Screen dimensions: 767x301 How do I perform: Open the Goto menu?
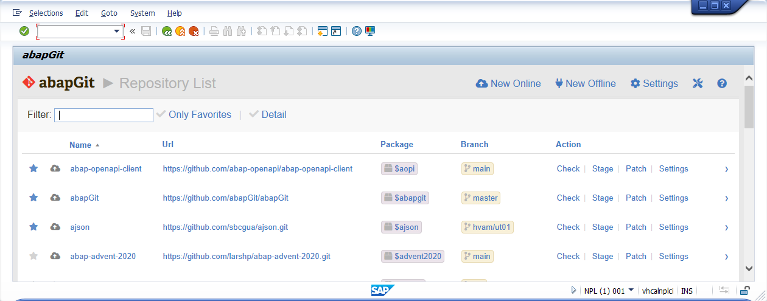[109, 13]
